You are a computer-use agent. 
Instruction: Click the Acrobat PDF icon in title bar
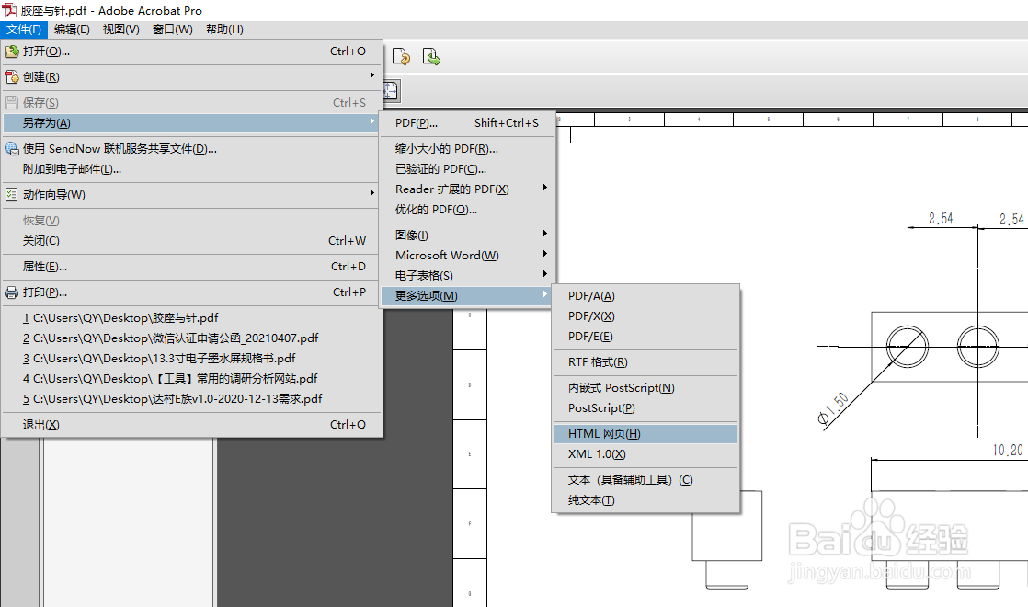point(9,10)
